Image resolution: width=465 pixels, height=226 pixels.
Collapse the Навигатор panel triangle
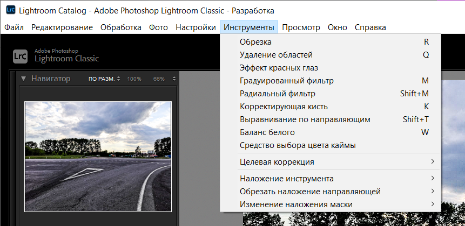point(23,79)
